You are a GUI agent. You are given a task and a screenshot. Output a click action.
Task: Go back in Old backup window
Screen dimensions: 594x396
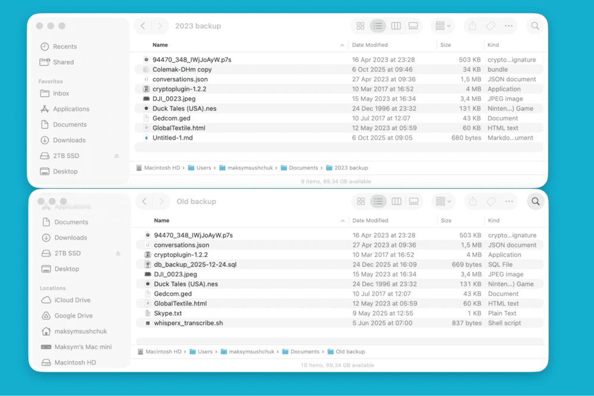tap(144, 201)
